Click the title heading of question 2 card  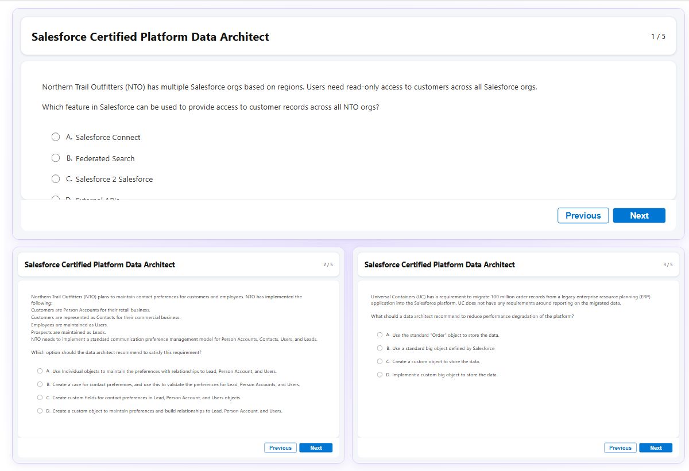100,264
